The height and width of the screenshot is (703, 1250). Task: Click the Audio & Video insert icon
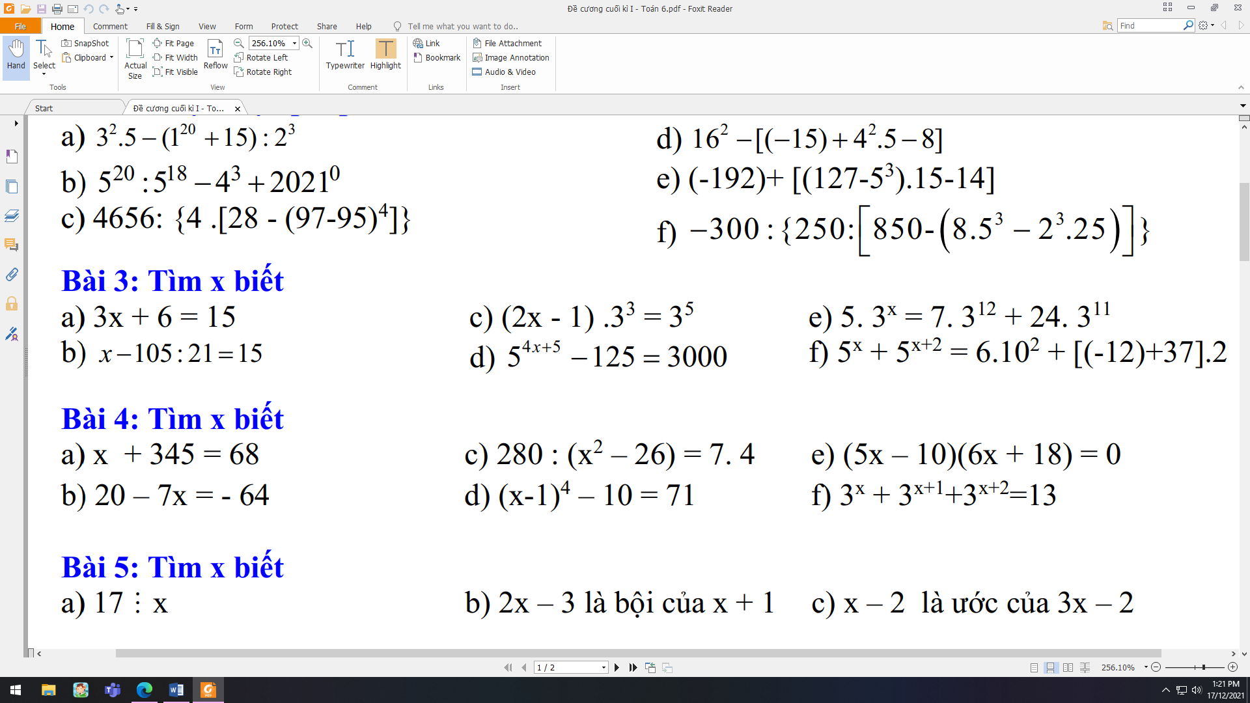(x=477, y=72)
